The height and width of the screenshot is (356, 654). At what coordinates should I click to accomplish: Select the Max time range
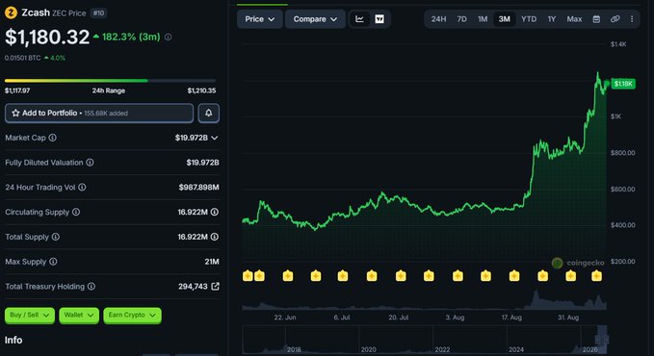(574, 19)
